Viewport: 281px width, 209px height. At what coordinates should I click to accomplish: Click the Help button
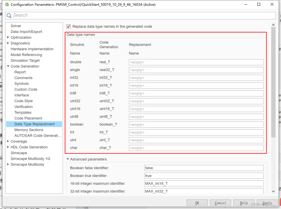pyautogui.click(x=244, y=202)
